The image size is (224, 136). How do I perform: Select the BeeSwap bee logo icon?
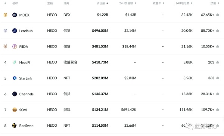15,126
